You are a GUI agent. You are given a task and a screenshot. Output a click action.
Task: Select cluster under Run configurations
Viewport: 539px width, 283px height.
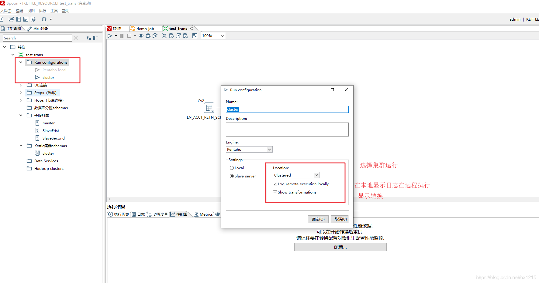(x=48, y=78)
